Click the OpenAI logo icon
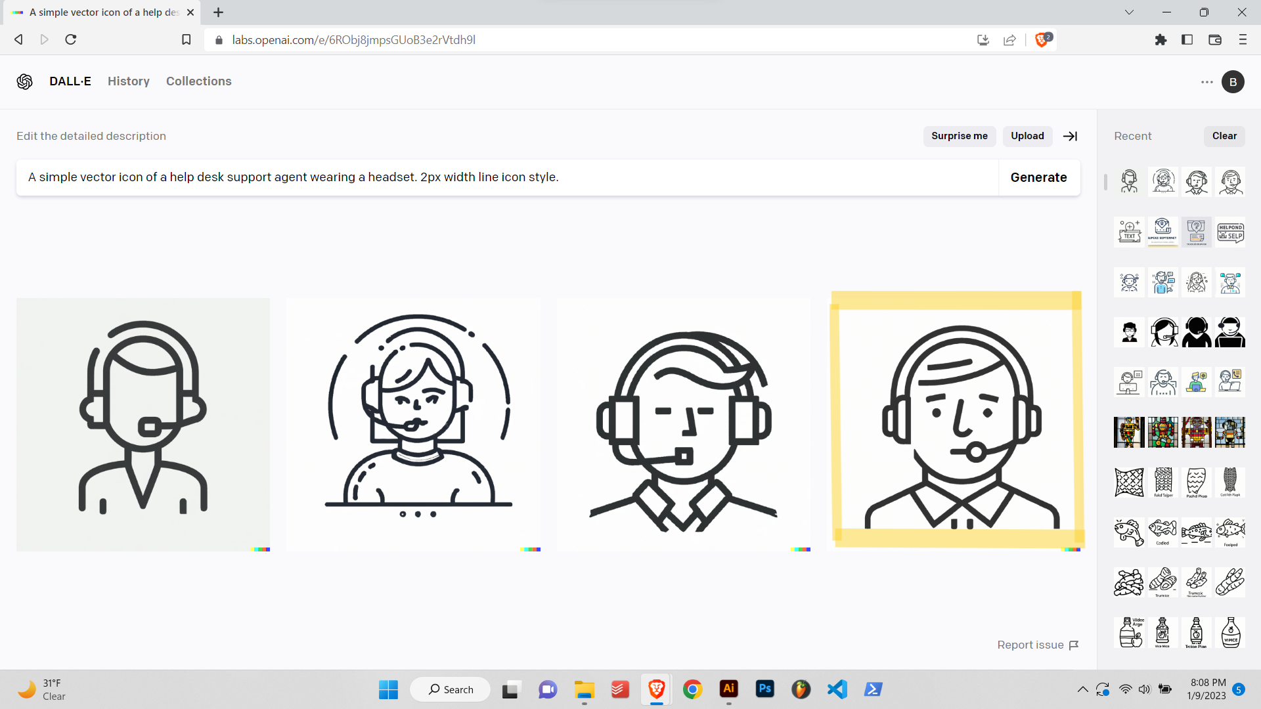This screenshot has height=709, width=1261. pyautogui.click(x=24, y=81)
